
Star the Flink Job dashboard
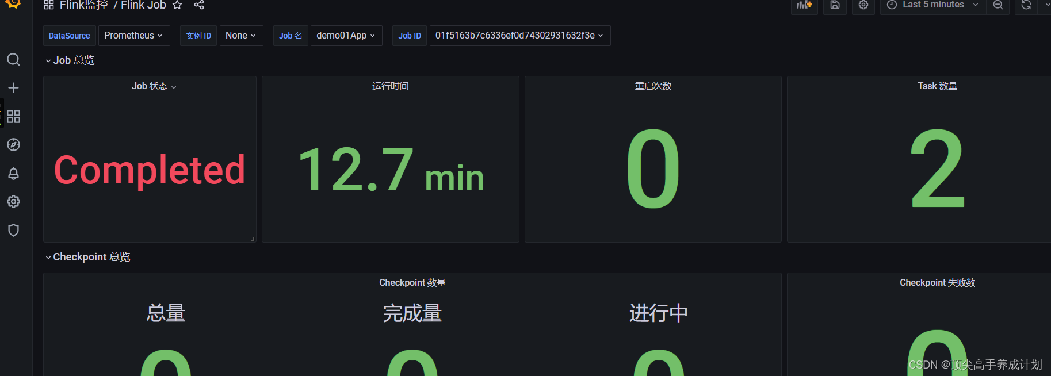point(177,5)
